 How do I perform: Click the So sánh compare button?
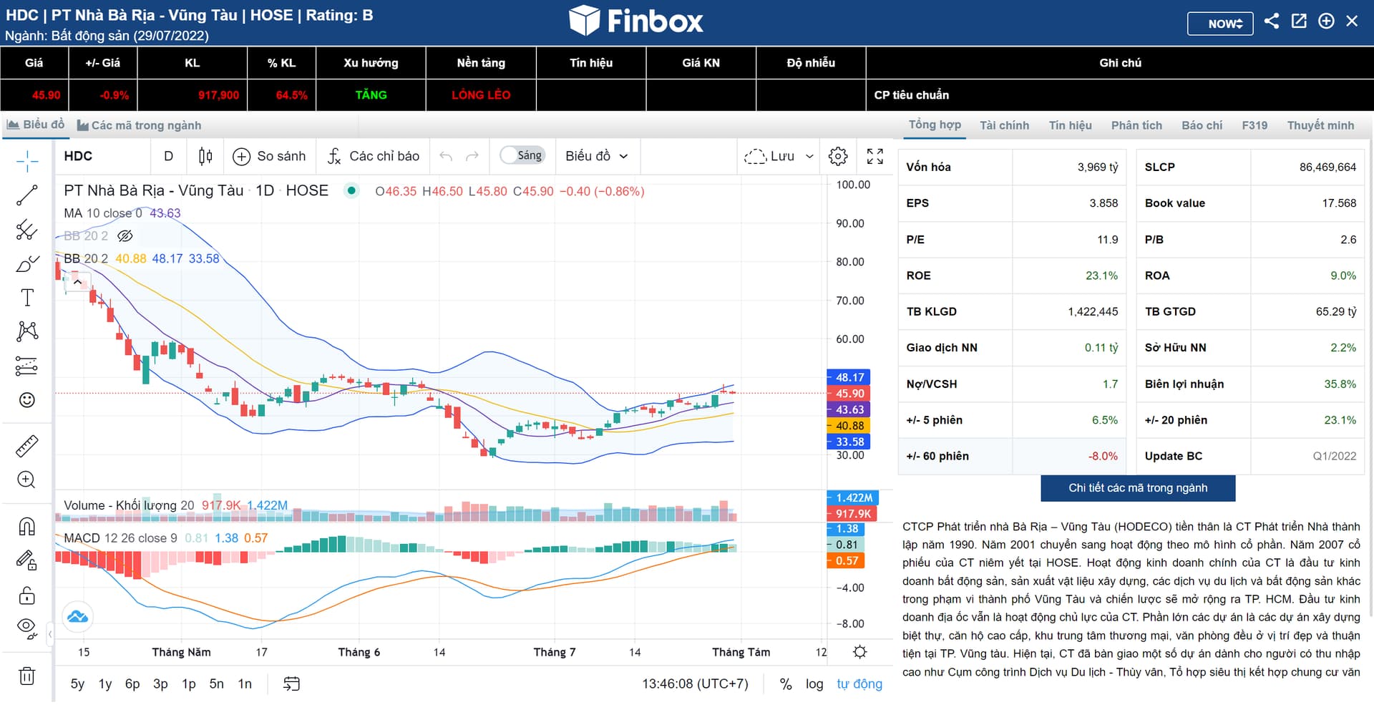point(270,156)
